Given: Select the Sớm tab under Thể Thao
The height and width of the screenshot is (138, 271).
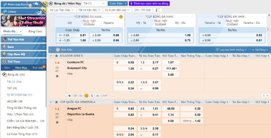Looking at the screenshot, I should point(7,68).
